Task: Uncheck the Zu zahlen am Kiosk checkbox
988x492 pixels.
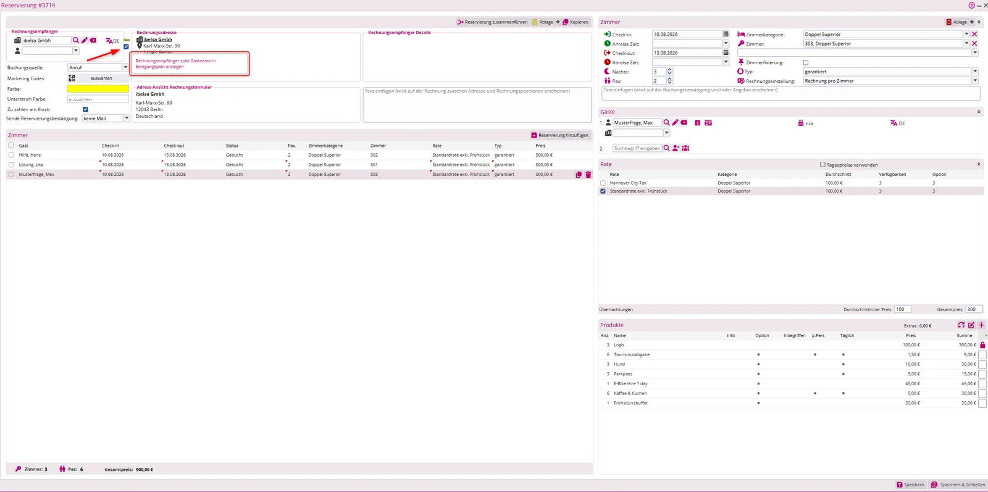Action: pos(86,109)
